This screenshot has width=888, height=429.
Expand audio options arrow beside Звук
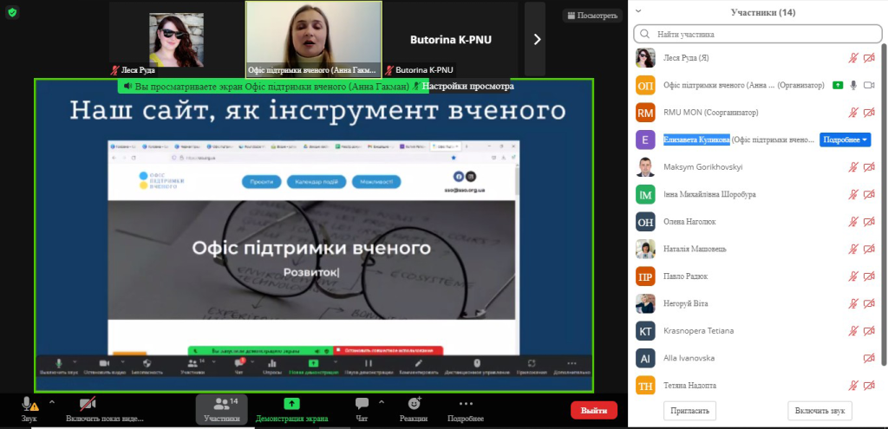pyautogui.click(x=51, y=402)
